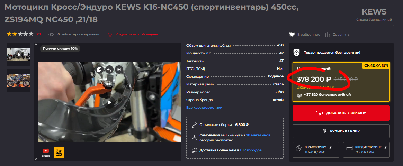403x166 pixels.
Task: Open the 28 магазинов link
Action: pos(258,135)
